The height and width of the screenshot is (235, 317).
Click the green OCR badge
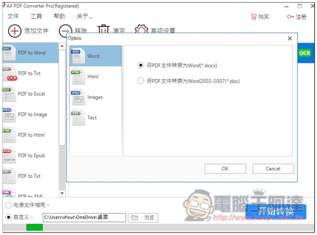[304, 53]
